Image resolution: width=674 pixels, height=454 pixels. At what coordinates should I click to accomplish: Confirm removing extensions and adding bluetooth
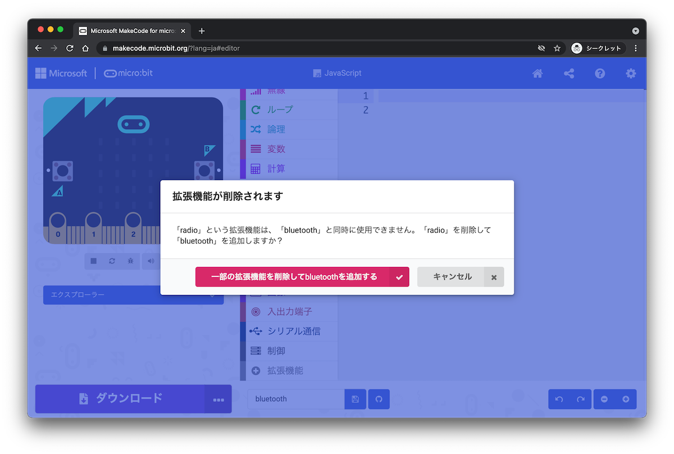pyautogui.click(x=302, y=277)
